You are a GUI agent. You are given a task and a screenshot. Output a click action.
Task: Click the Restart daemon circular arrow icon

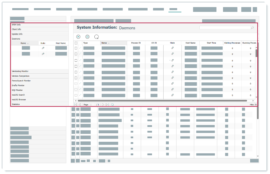pos(97,37)
